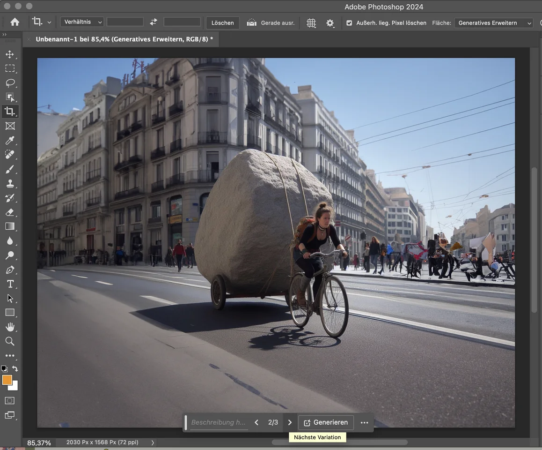Expand the status bar info arrow
Image resolution: width=542 pixels, height=450 pixels.
(x=153, y=442)
